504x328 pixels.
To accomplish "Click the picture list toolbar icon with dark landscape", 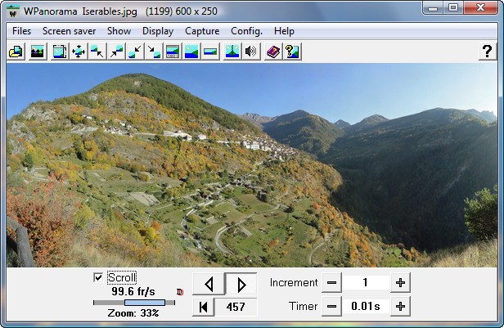I will (38, 52).
